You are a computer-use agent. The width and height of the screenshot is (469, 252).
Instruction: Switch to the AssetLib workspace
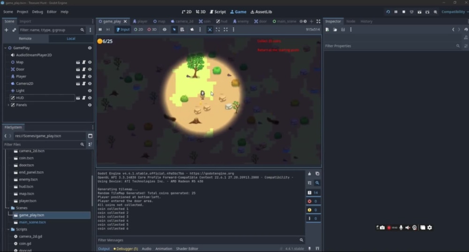tap(261, 12)
